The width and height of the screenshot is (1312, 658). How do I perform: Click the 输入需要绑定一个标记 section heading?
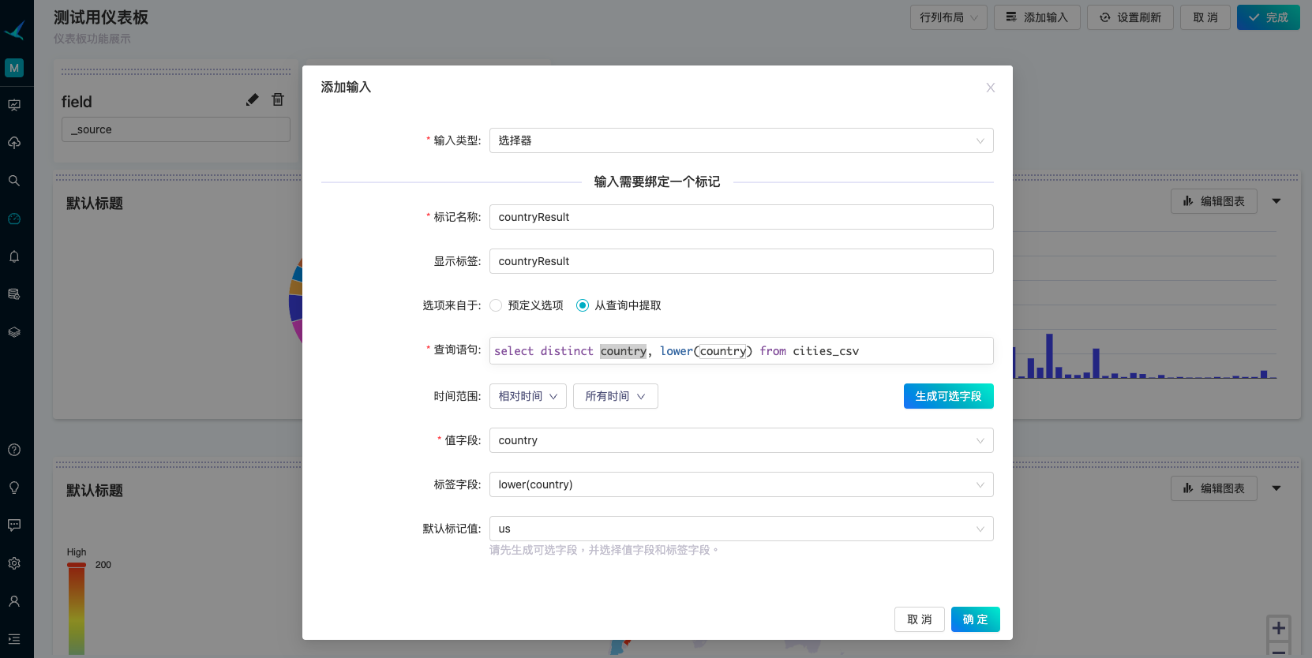click(x=657, y=181)
